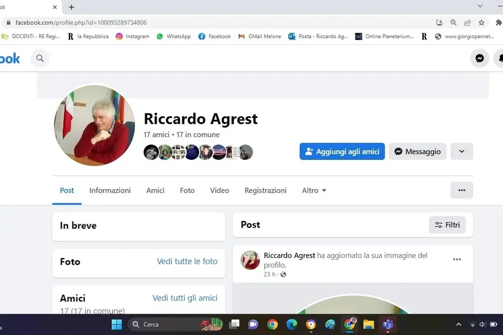The height and width of the screenshot is (335, 503).
Task: Open the browser extensions puzzle icon
Action: [x=499, y=22]
